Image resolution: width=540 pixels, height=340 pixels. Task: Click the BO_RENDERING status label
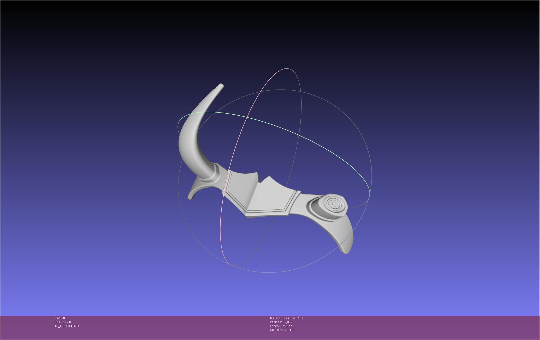click(x=66, y=326)
